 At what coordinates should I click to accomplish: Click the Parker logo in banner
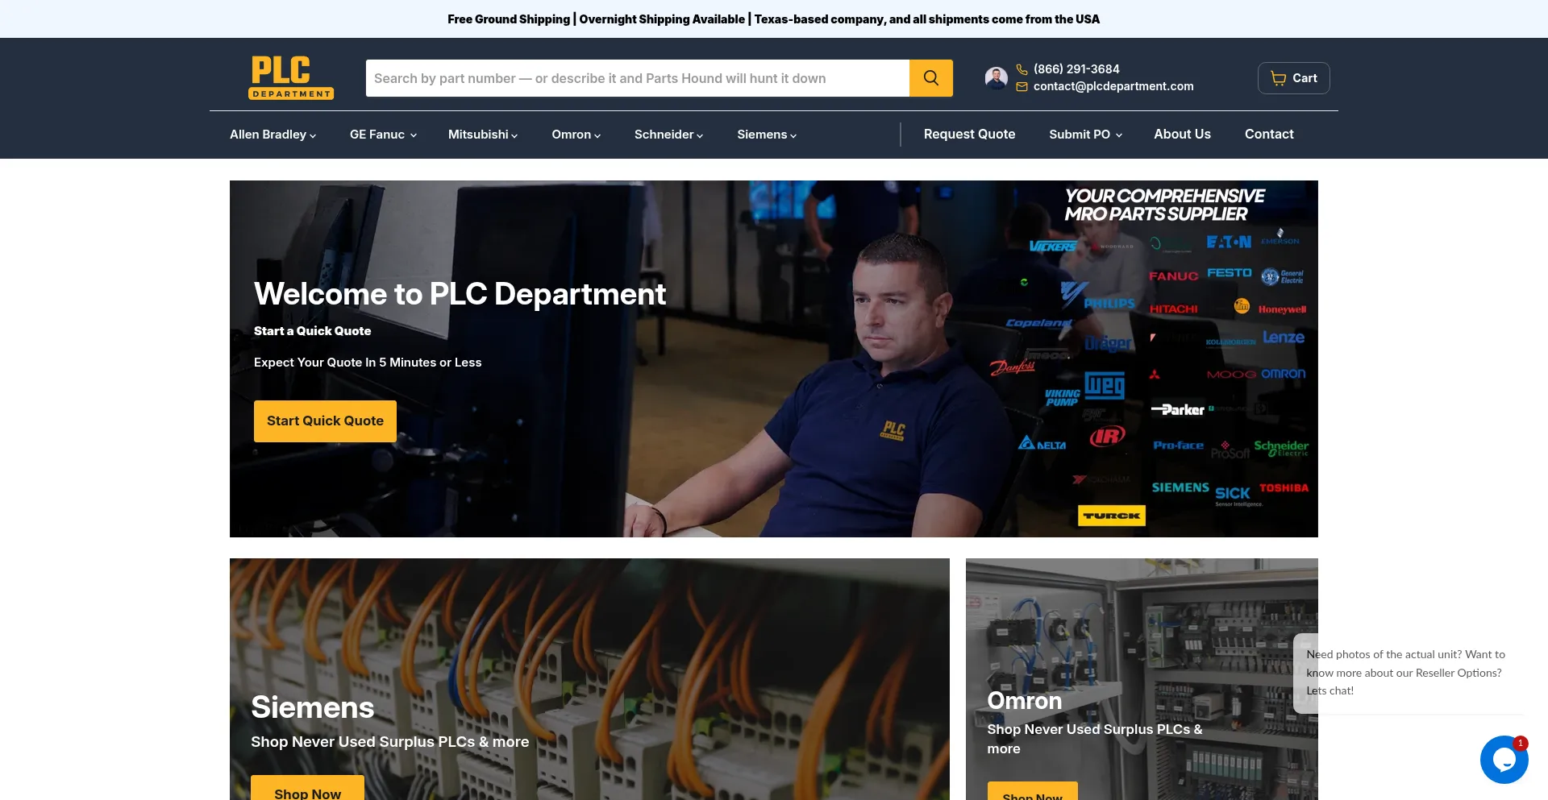(x=1178, y=410)
